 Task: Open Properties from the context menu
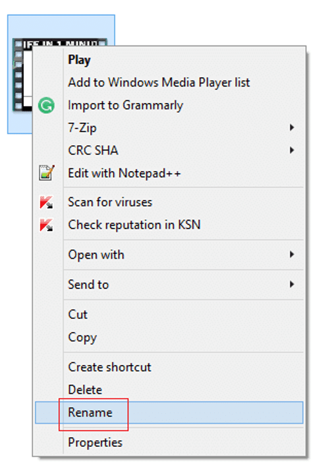pos(169,442)
